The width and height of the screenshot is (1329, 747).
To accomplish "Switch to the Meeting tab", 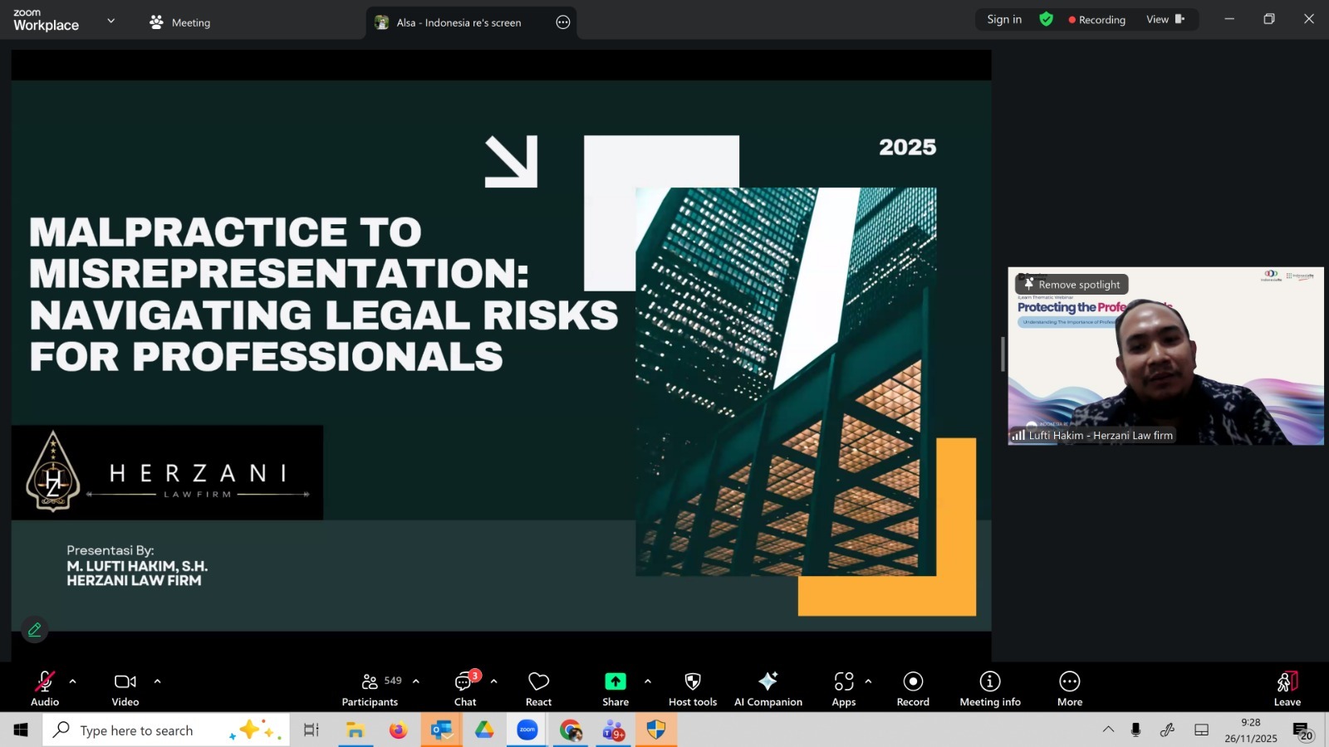I will 180,22.
